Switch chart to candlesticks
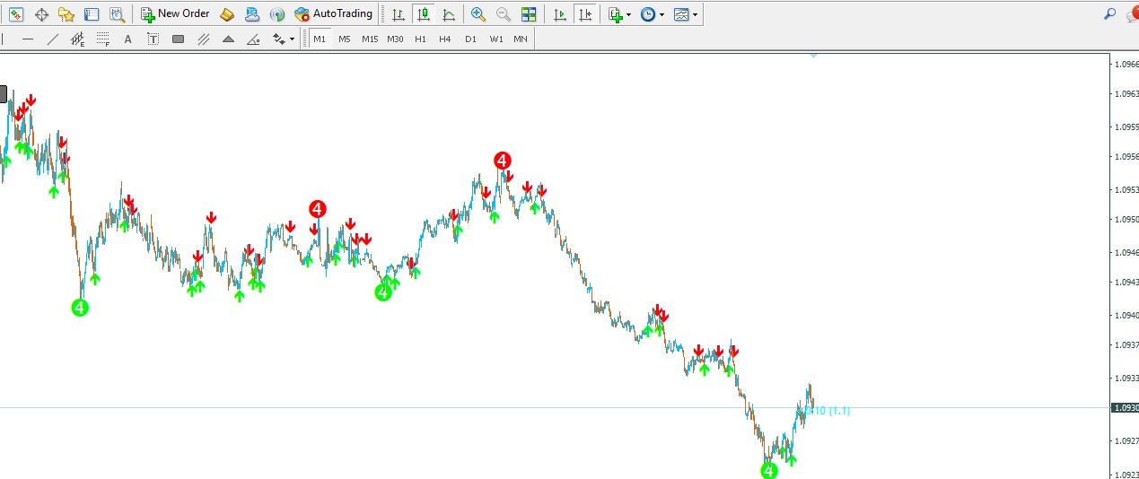The width and height of the screenshot is (1139, 479). [423, 14]
